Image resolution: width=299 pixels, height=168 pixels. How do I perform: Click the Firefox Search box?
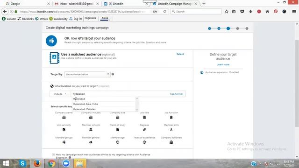pos(196,11)
